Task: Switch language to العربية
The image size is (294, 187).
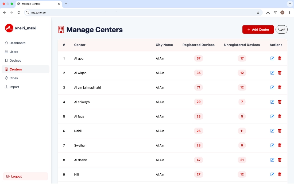Action: pos(281,30)
